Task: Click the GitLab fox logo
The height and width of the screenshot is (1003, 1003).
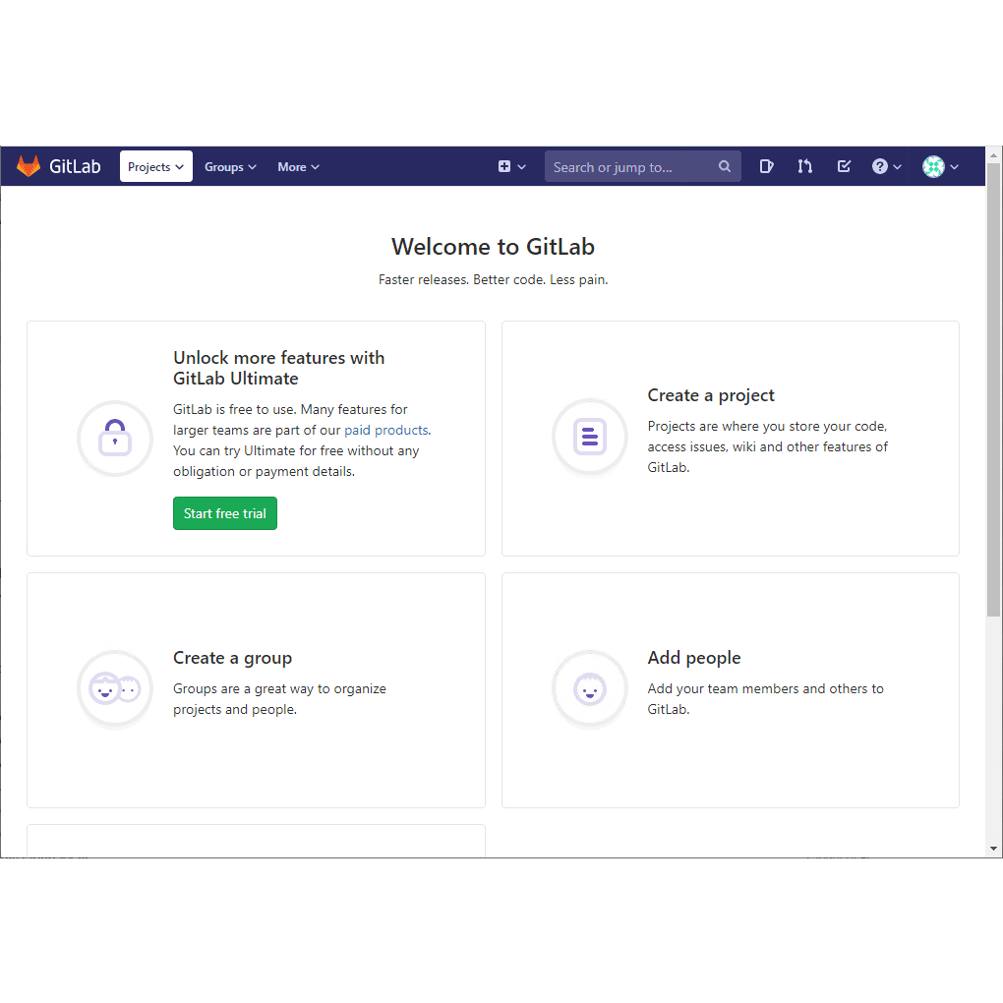Action: point(29,166)
